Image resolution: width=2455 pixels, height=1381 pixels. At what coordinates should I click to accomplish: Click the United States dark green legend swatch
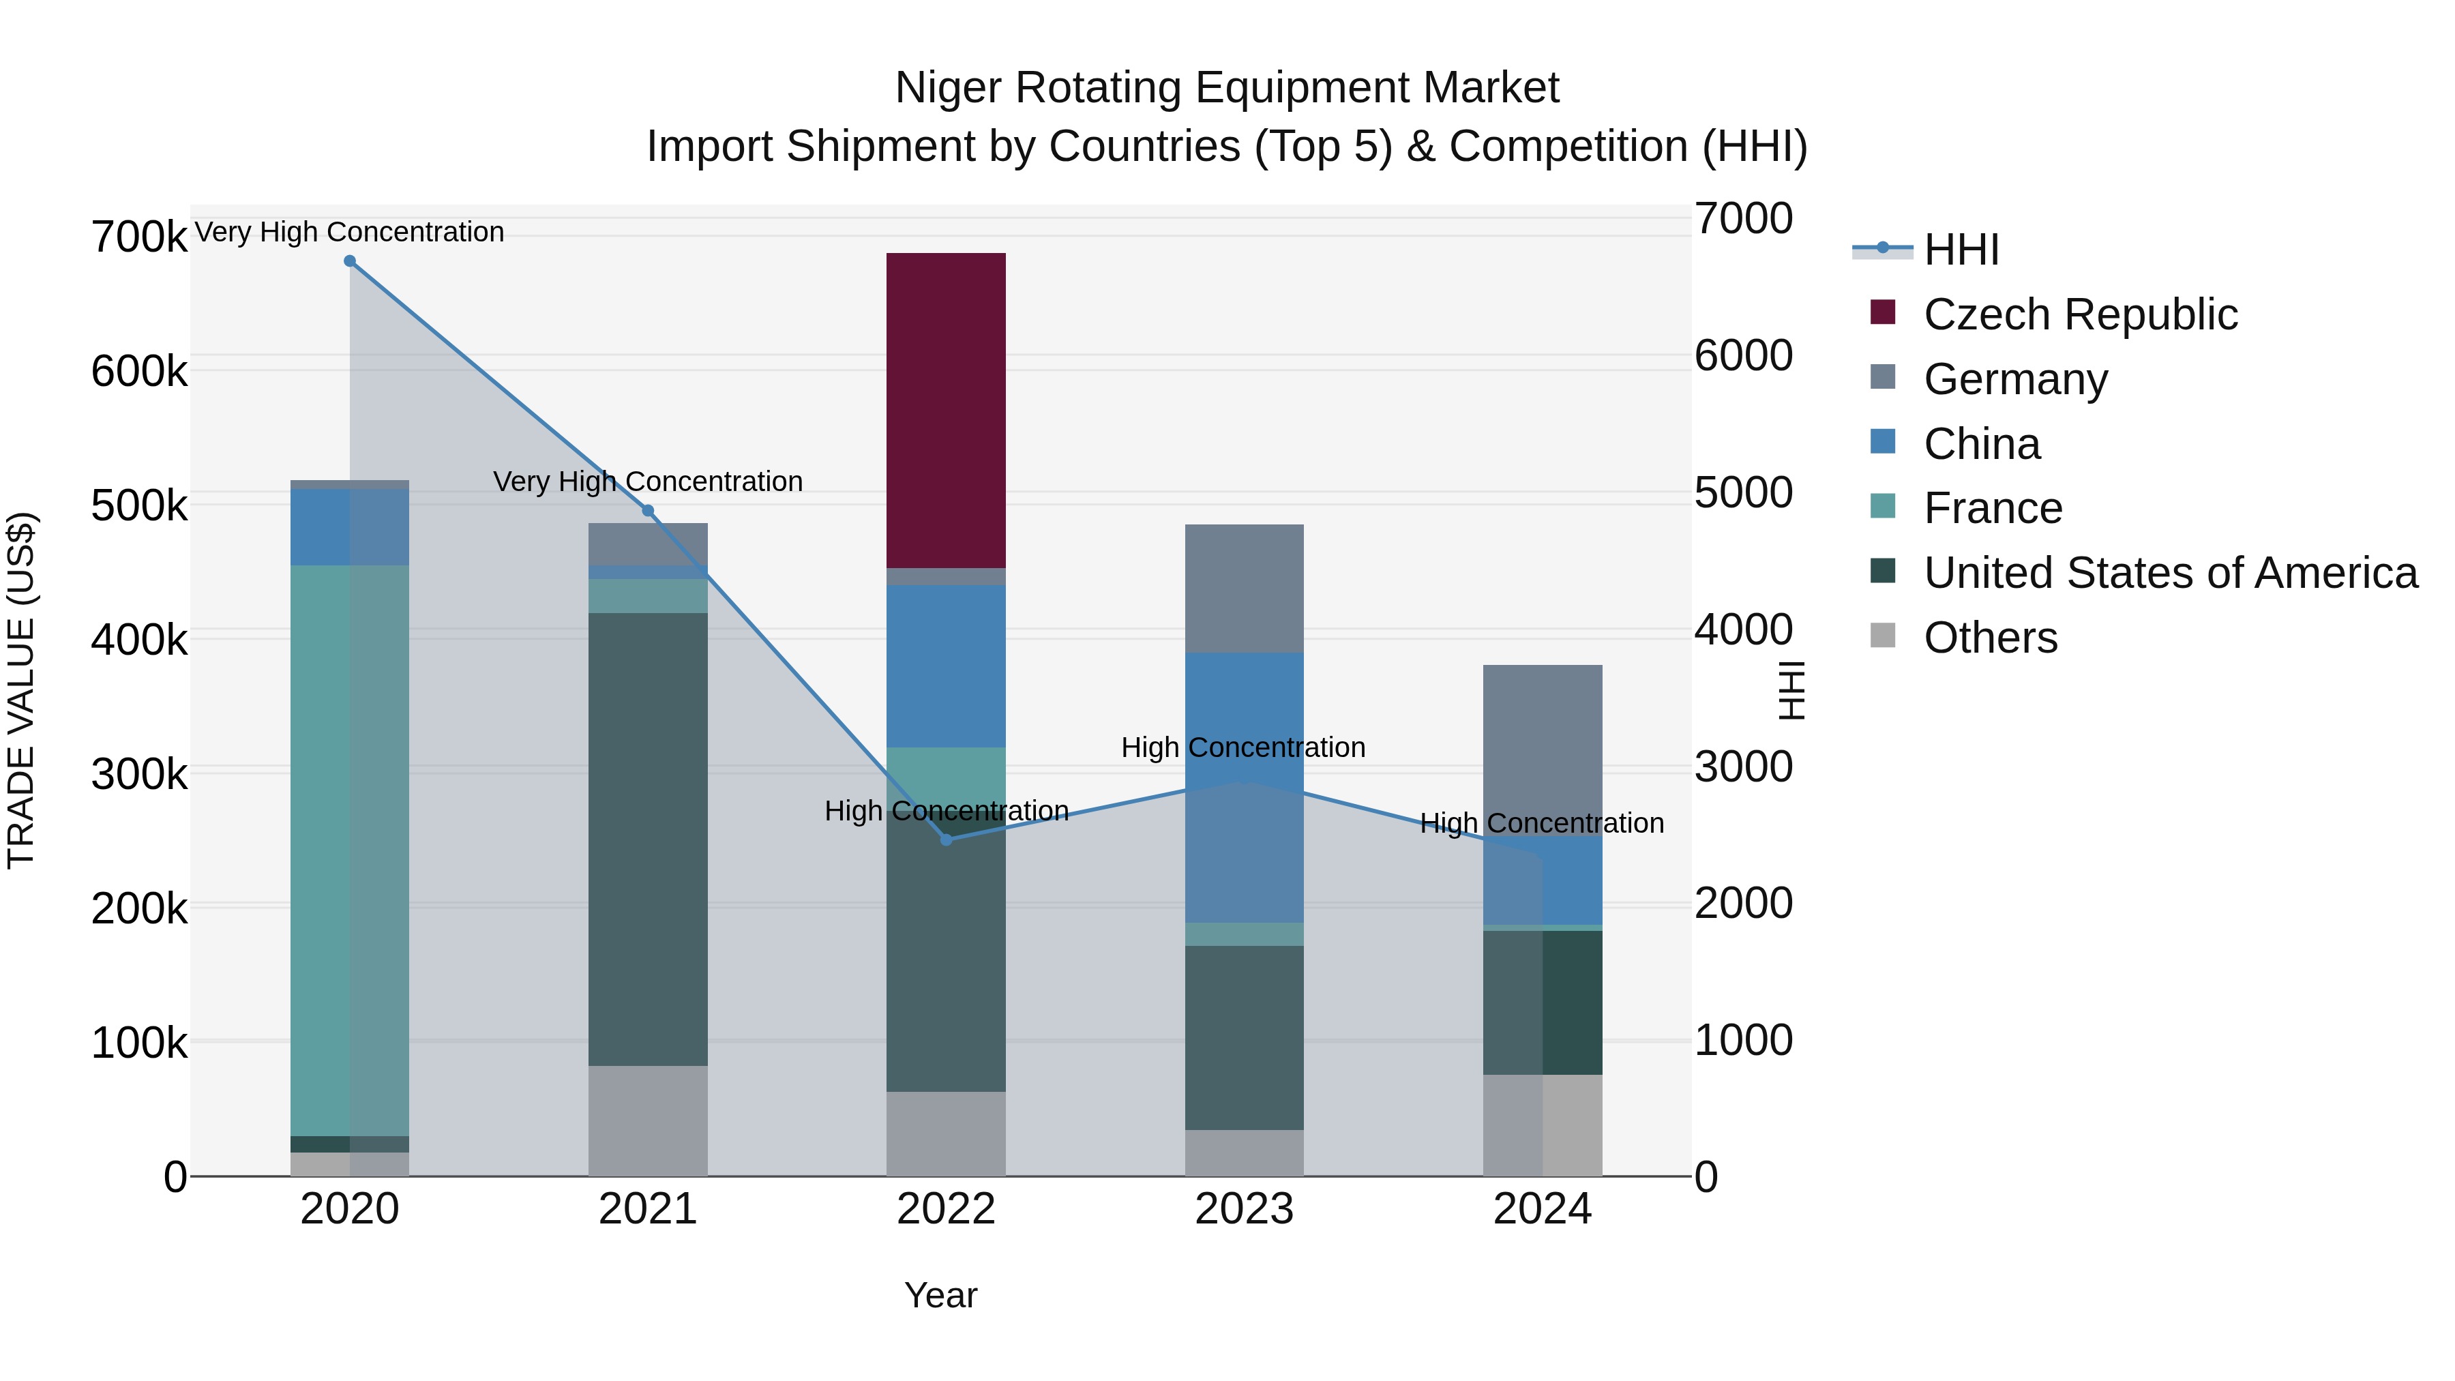(x=1883, y=571)
